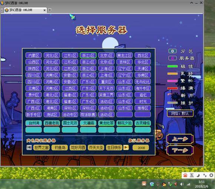Select the 浙江1区 zone
Screen dimensions: 215x189
click(x=88, y=55)
